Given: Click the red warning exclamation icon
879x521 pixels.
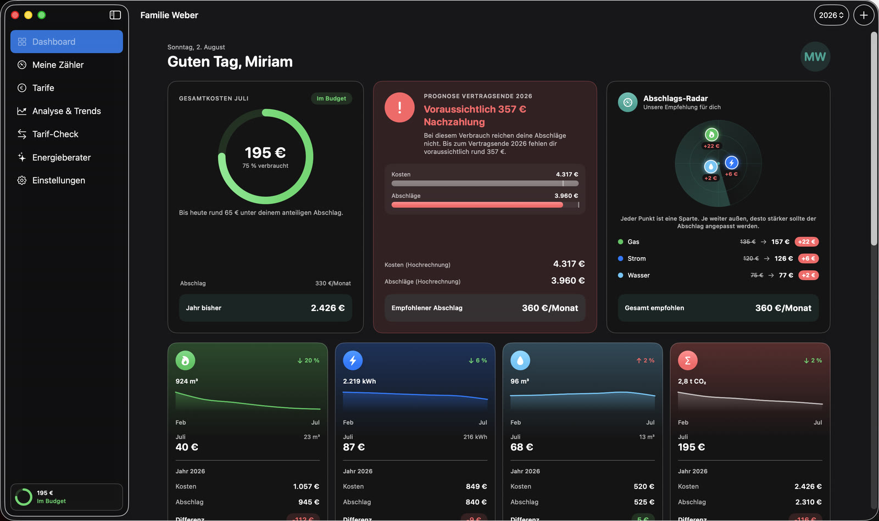Looking at the screenshot, I should tap(399, 107).
